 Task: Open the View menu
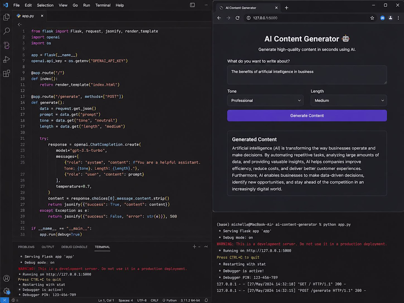click(x=63, y=5)
